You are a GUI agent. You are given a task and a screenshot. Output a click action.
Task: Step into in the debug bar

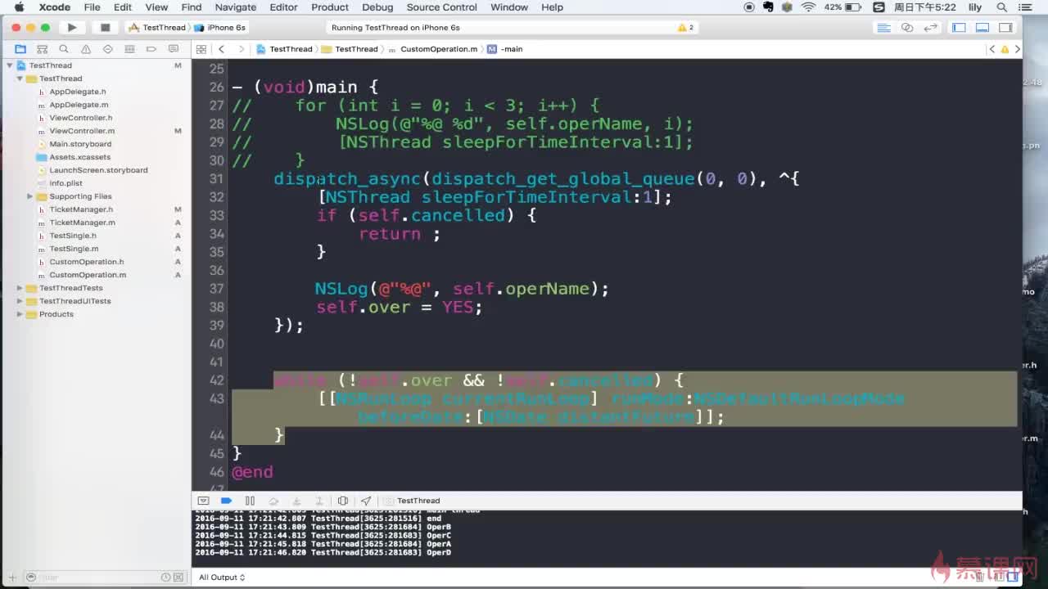coord(296,501)
